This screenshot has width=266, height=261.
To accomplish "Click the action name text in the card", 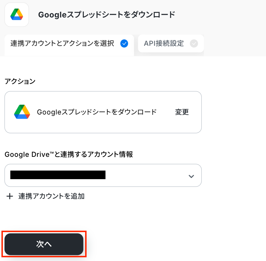I will [97, 112].
